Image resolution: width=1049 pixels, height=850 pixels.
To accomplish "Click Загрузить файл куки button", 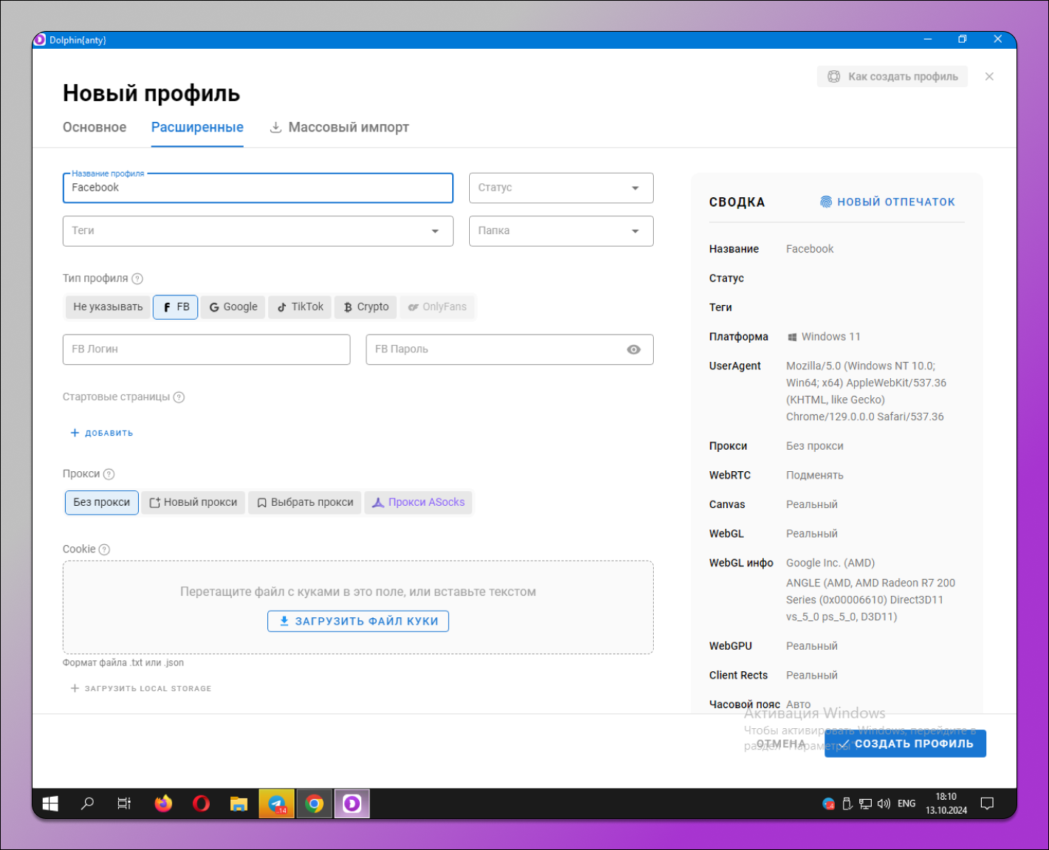I will [358, 621].
